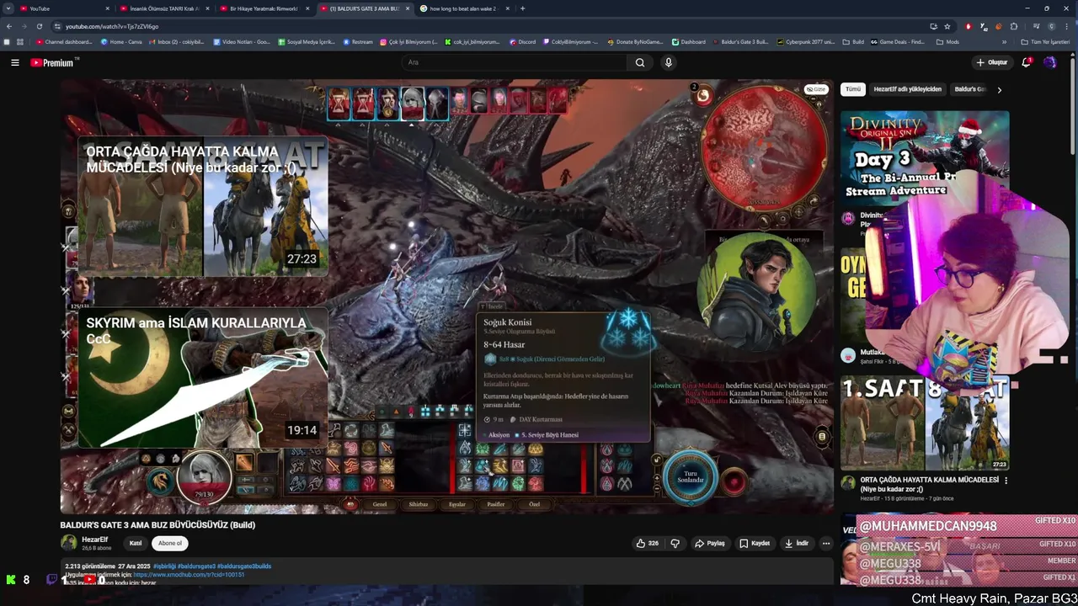Image resolution: width=1078 pixels, height=606 pixels.
Task: Switch to the 'how long to beat alan wake 2' tab
Action: (x=463, y=8)
